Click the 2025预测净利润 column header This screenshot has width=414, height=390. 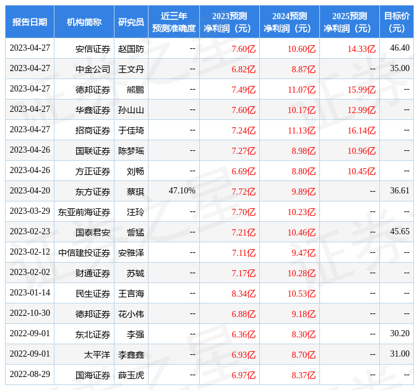349,22
